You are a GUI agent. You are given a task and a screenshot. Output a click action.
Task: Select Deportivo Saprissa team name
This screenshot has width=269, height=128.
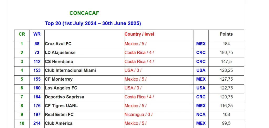point(64,97)
